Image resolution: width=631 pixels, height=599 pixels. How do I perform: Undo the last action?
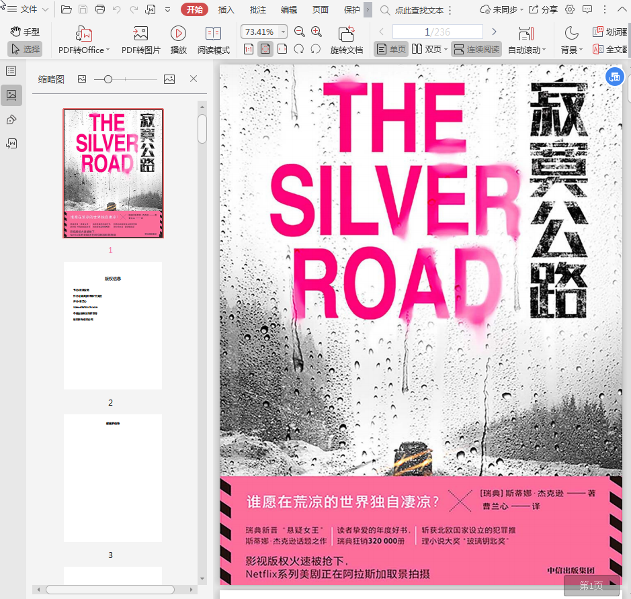pos(117,9)
